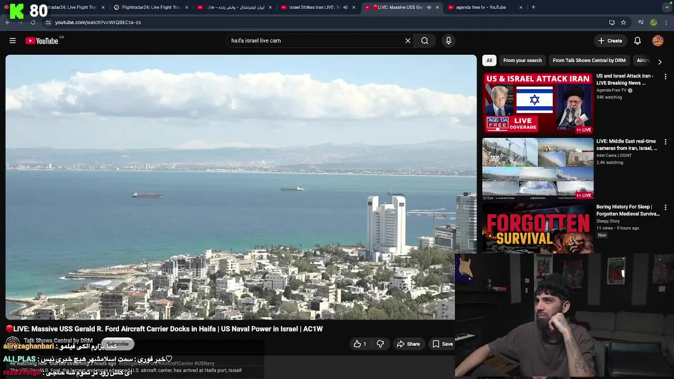Open the account avatar menu
The height and width of the screenshot is (379, 674).
click(658, 41)
